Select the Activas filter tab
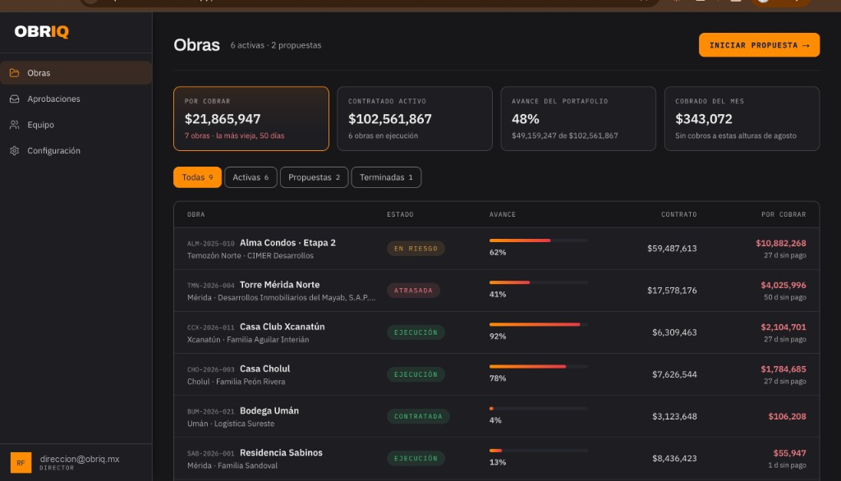The width and height of the screenshot is (841, 481). click(250, 177)
